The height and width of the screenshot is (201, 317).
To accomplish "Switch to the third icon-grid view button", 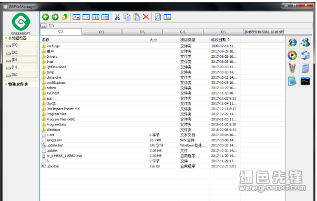I will [96, 17].
